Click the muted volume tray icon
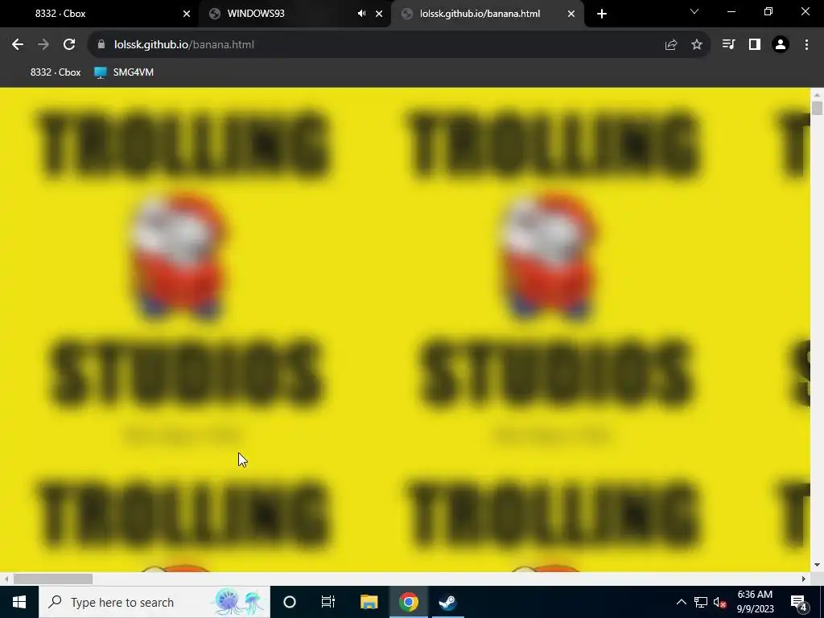824x618 pixels. pyautogui.click(x=720, y=602)
